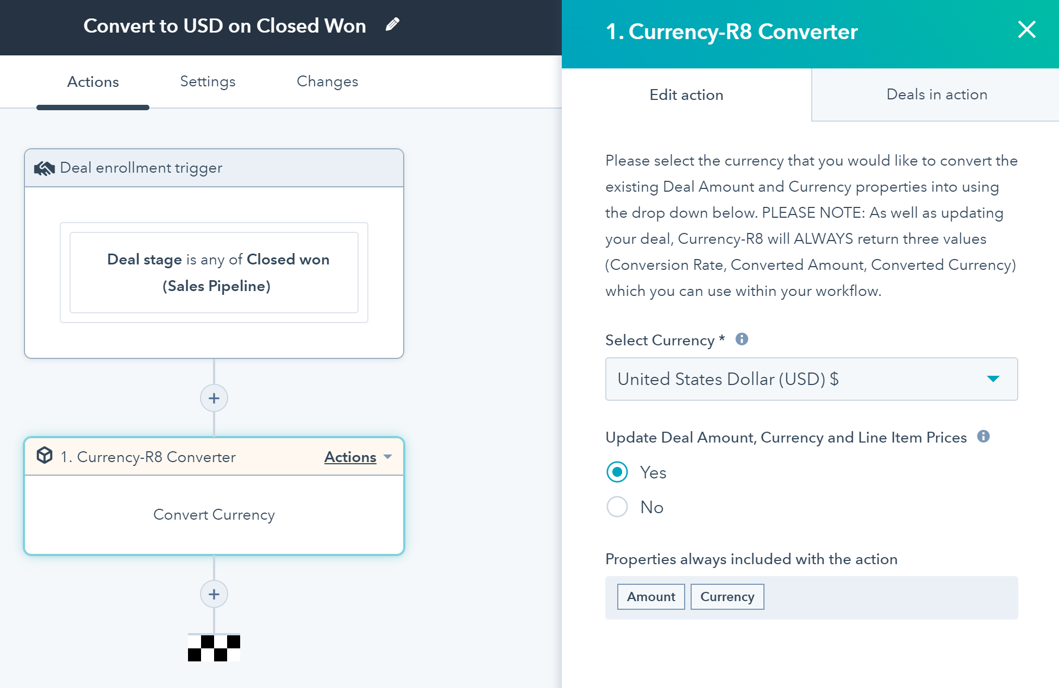The width and height of the screenshot is (1059, 688).
Task: Switch to the Settings tab
Action: tap(208, 81)
